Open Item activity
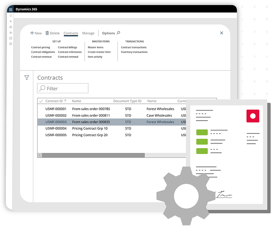This screenshot has width=272, height=227. (x=95, y=57)
